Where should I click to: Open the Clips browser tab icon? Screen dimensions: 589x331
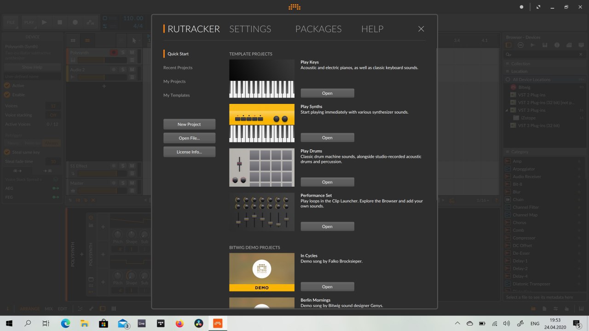(570, 45)
